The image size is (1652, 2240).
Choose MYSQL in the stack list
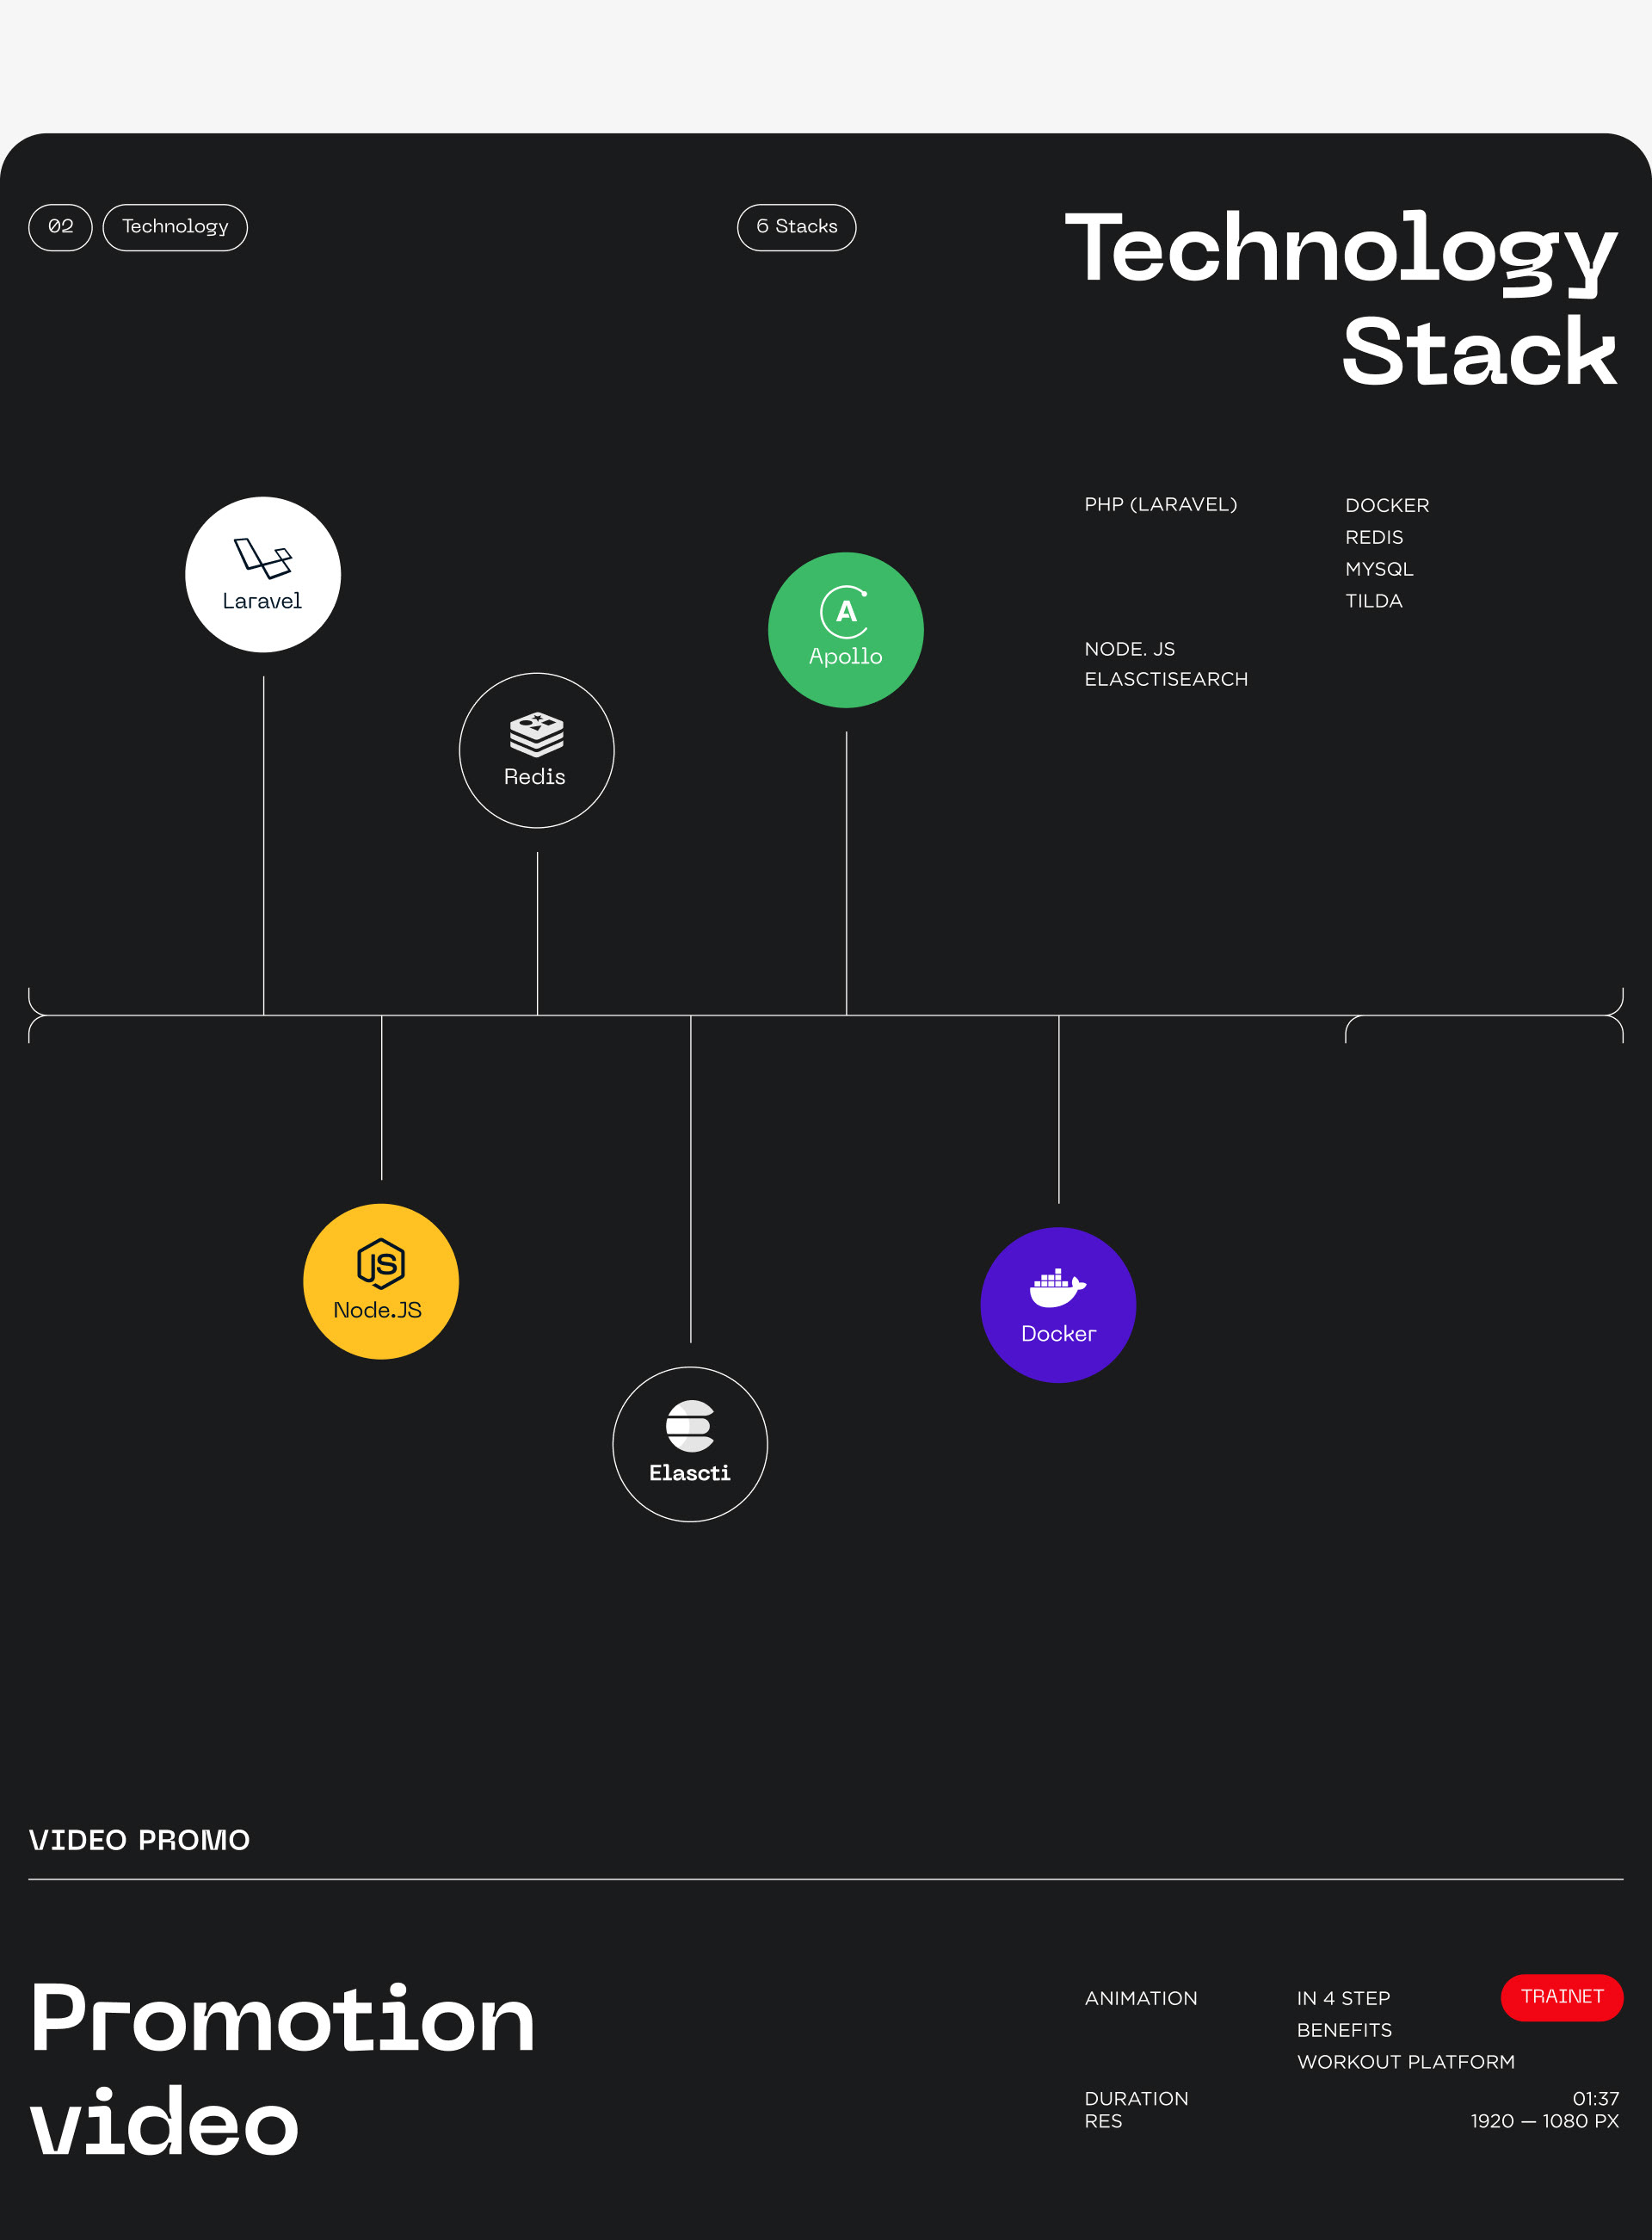pos(1378,569)
